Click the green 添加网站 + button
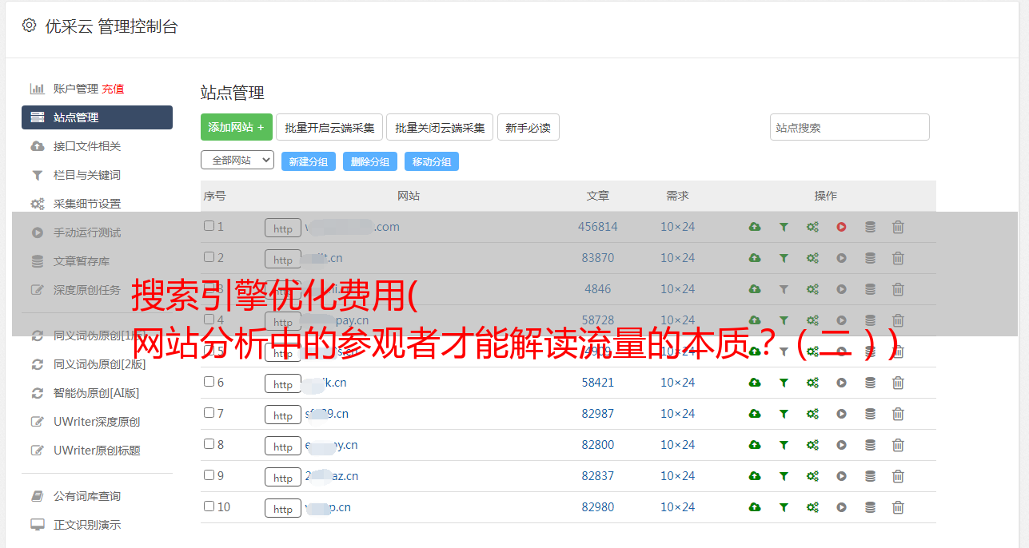This screenshot has width=1029, height=548. pyautogui.click(x=237, y=127)
